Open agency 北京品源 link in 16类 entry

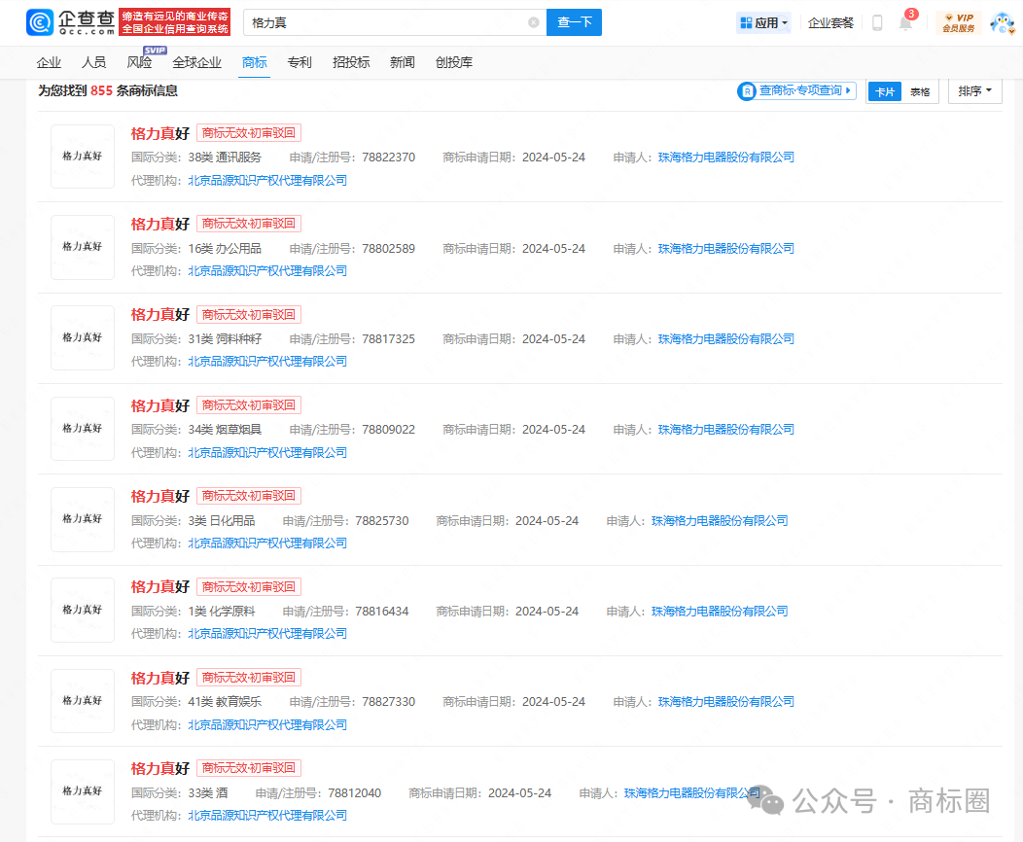click(267, 271)
